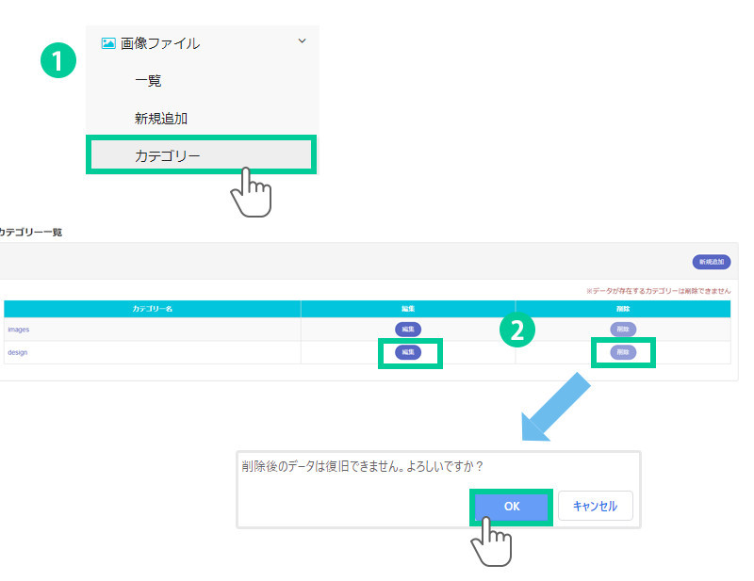Click the カテゴリー名 column header
This screenshot has height=581, width=754.
point(152,309)
